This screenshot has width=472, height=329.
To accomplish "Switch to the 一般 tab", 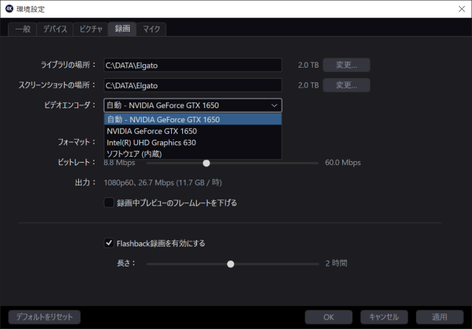I will (23, 29).
